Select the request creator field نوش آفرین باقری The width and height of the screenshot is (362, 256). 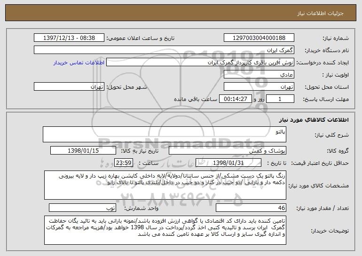tap(200, 62)
